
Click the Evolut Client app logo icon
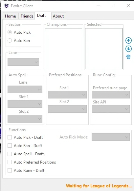tap(7, 6)
